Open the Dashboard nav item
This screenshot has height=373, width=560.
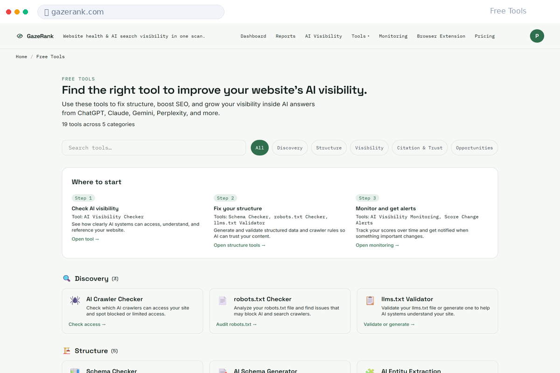tap(253, 36)
